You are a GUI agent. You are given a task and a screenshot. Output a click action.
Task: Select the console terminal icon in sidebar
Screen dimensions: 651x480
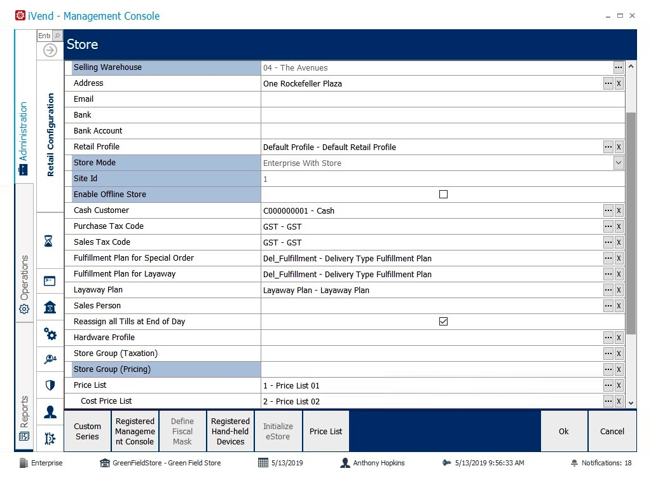50,281
